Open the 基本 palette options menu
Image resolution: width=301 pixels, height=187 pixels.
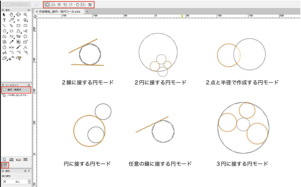tap(29, 10)
